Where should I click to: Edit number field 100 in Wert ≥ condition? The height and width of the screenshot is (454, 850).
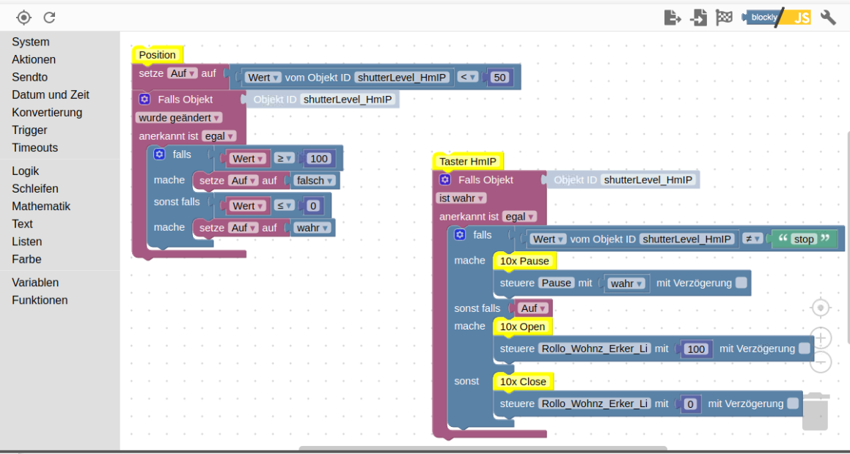point(320,159)
